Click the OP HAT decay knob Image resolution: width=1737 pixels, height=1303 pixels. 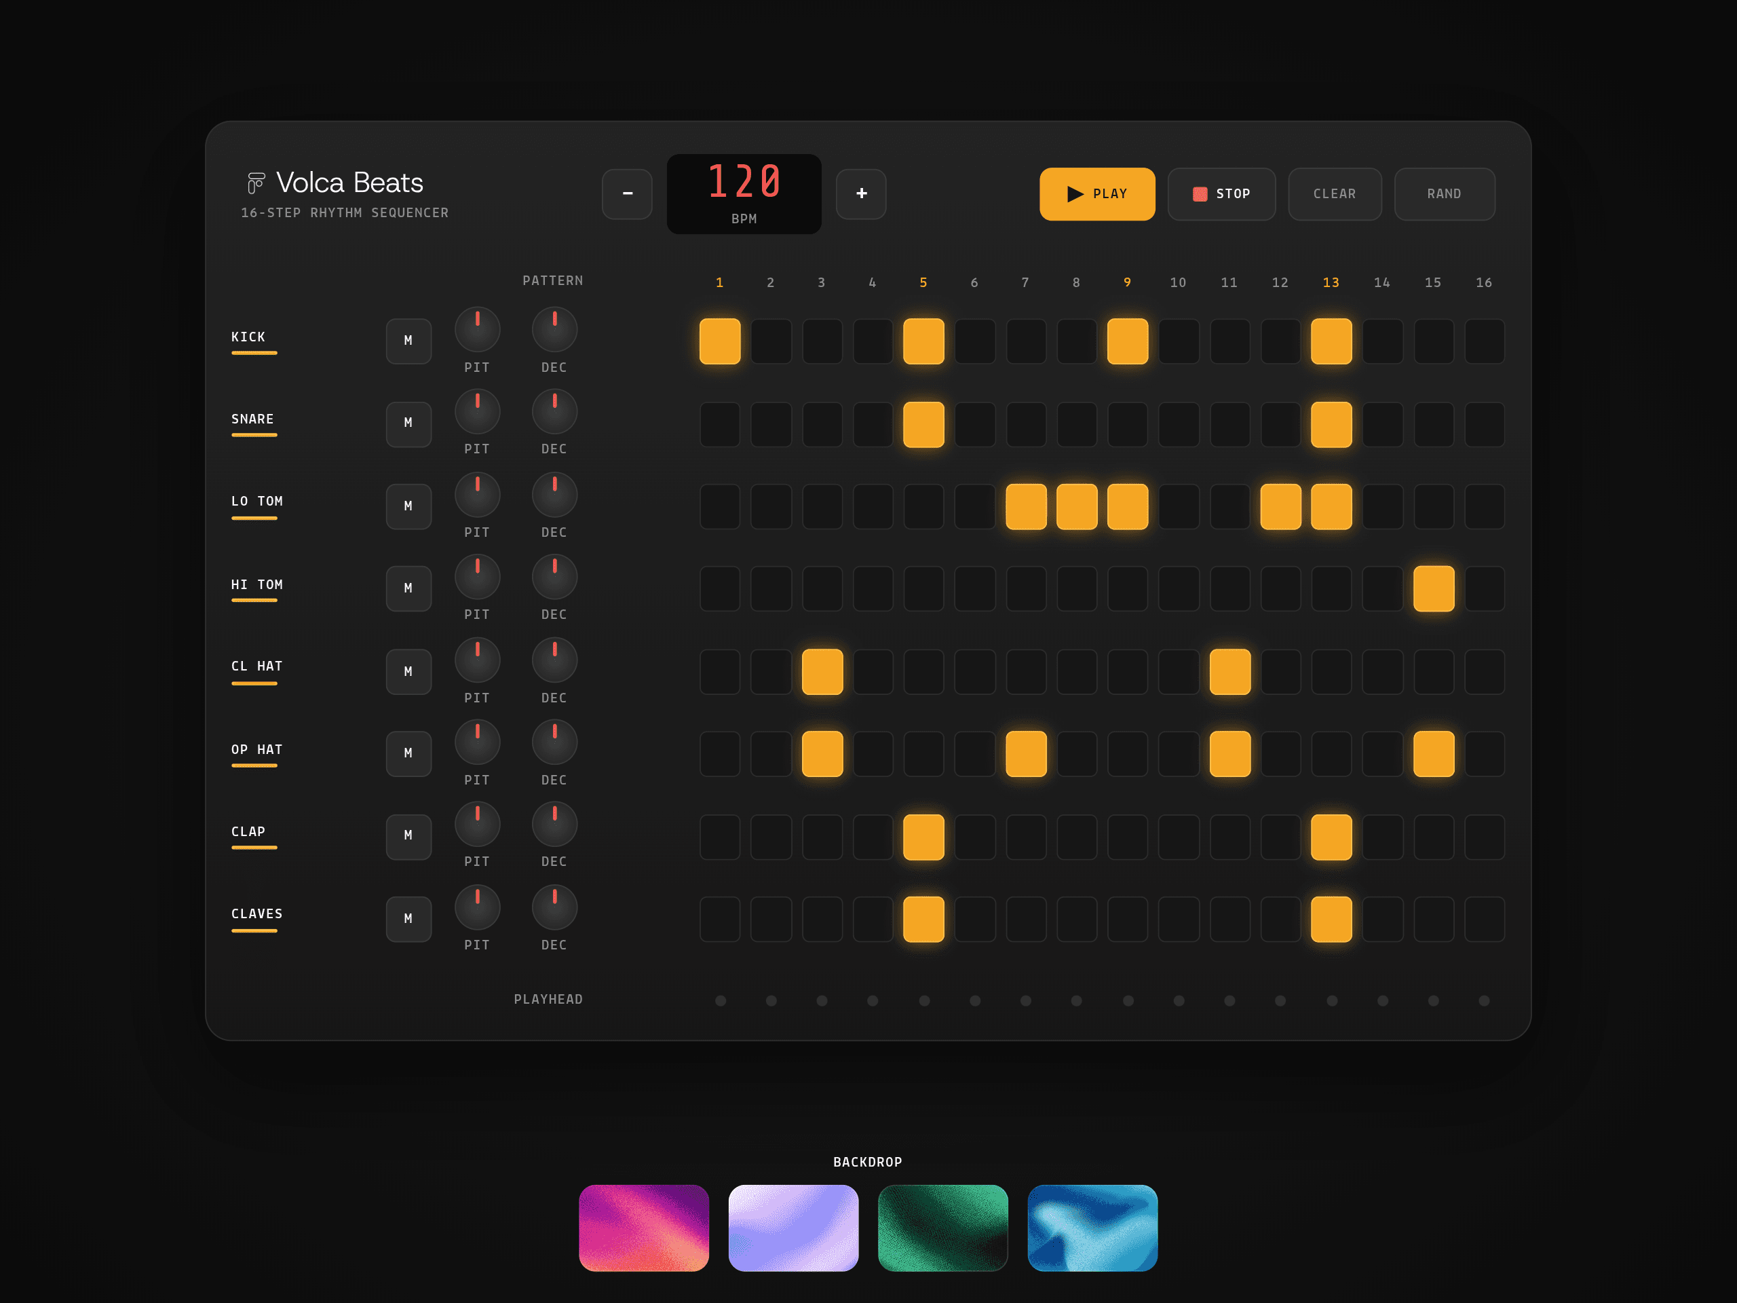(x=554, y=742)
